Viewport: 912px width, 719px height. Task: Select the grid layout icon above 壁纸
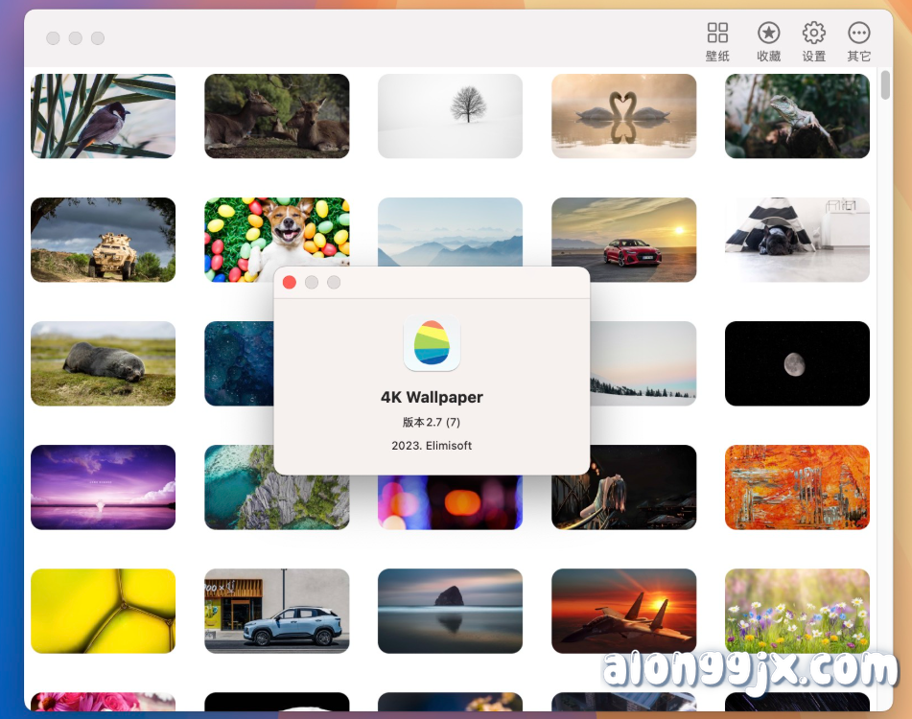click(716, 32)
